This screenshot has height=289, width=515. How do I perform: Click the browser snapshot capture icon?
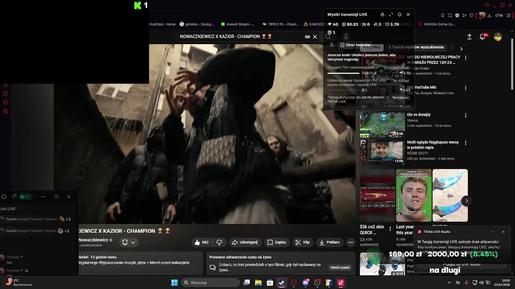(x=450, y=15)
